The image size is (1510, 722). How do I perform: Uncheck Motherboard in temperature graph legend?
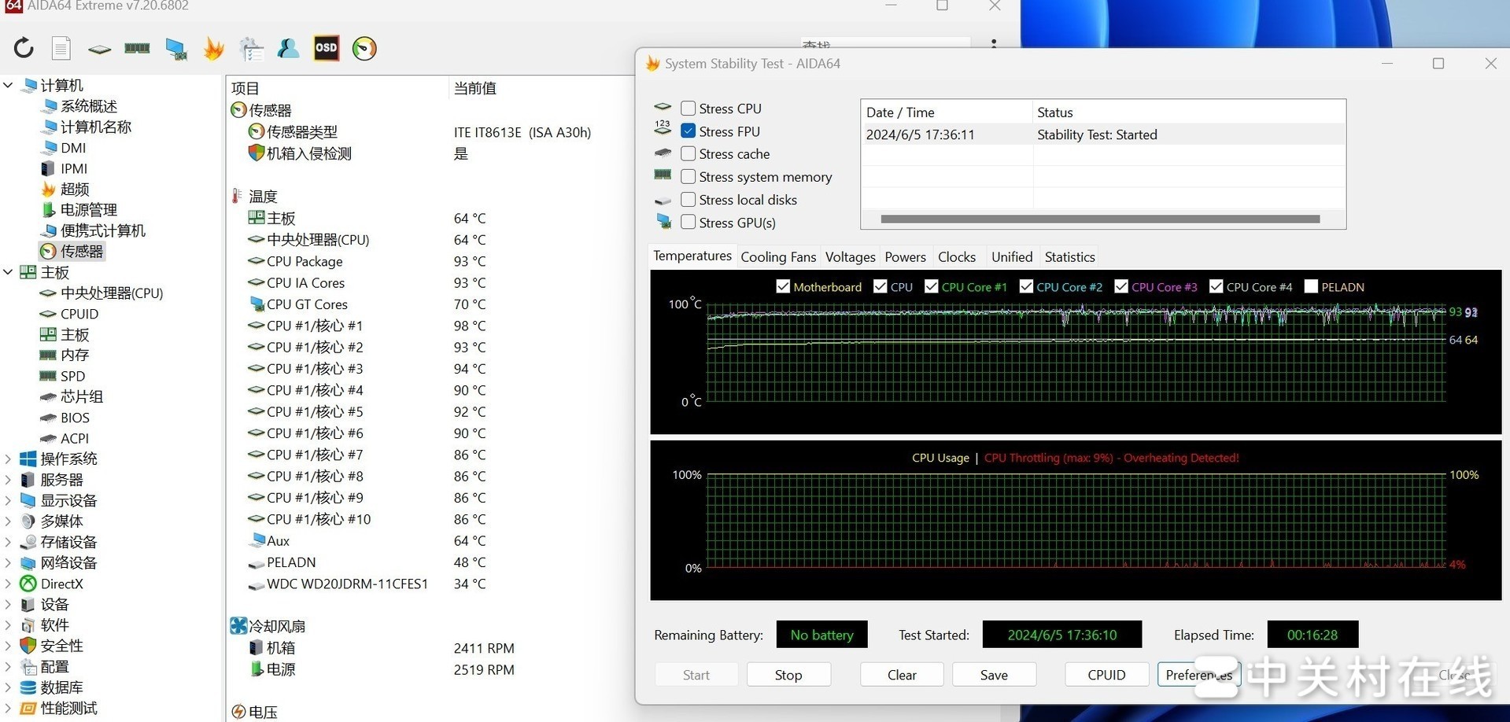pos(783,287)
